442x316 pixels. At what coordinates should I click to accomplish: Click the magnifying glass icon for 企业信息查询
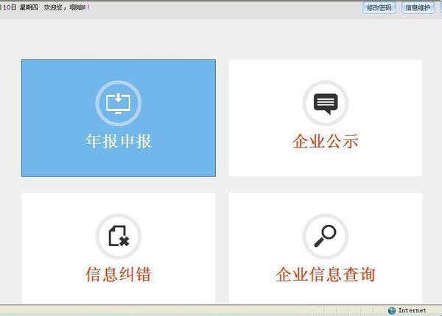point(325,236)
